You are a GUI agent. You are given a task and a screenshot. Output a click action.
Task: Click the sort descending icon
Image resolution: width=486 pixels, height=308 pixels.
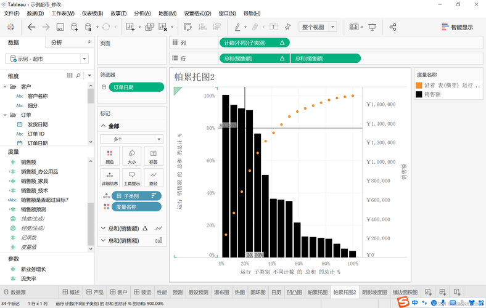pos(217,27)
